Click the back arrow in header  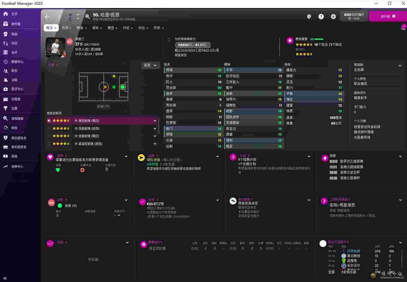point(47,17)
